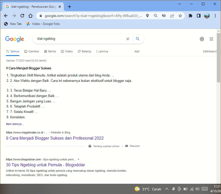
Task: Open touch keyboard icon in tray
Action: pyautogui.click(x=205, y=189)
